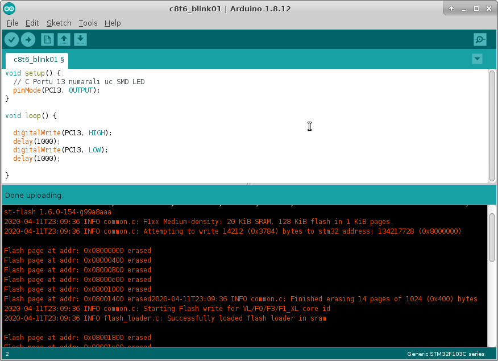Viewport: 498px width, 361px height.
Task: Click console line about 0x08000400 erased
Action: [77, 260]
